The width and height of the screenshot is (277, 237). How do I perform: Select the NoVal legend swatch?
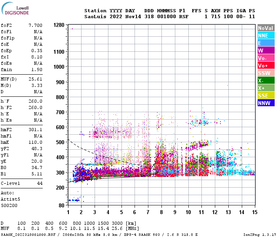266,28
